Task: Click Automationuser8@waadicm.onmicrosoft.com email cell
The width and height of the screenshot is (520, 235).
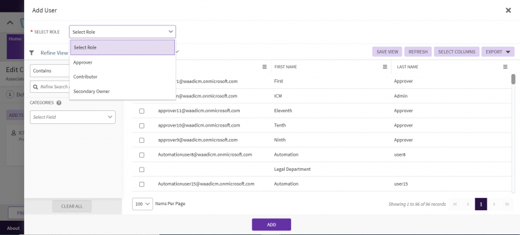Action: click(205, 155)
